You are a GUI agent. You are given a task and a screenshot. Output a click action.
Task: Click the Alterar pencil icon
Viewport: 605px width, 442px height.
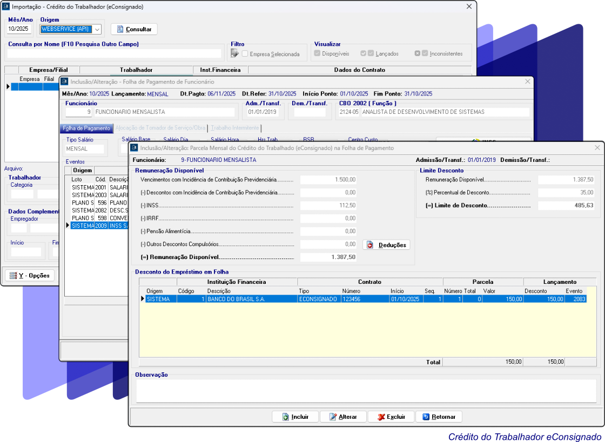333,417
